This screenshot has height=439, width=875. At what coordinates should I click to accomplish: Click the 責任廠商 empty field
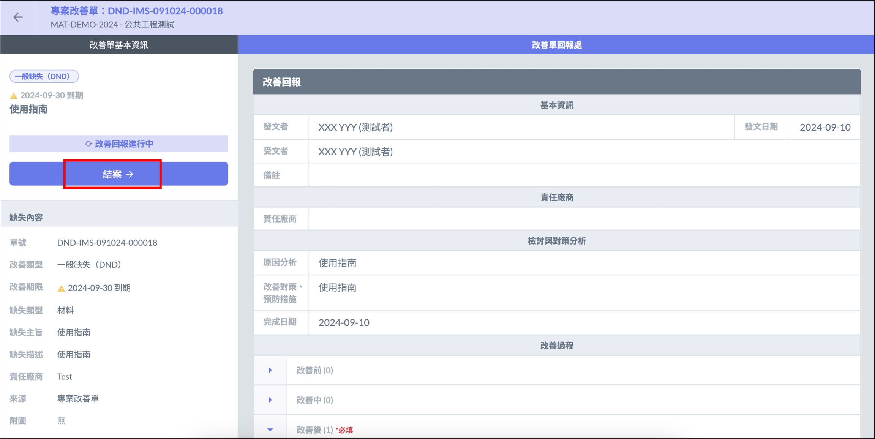[584, 219]
